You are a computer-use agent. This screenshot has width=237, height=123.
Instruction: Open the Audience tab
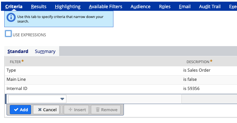[141, 7]
